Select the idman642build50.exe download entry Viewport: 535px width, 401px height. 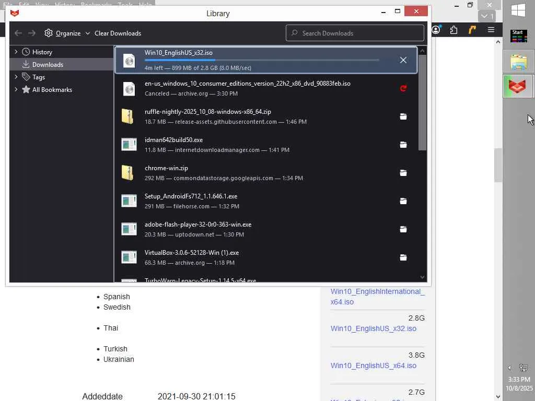tap(266, 145)
